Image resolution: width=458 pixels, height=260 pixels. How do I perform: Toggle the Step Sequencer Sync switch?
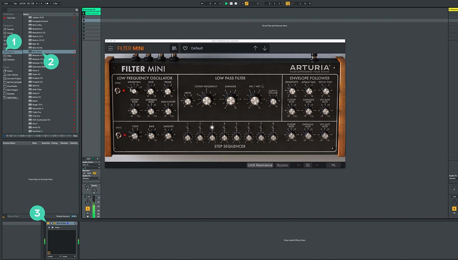coord(118,135)
